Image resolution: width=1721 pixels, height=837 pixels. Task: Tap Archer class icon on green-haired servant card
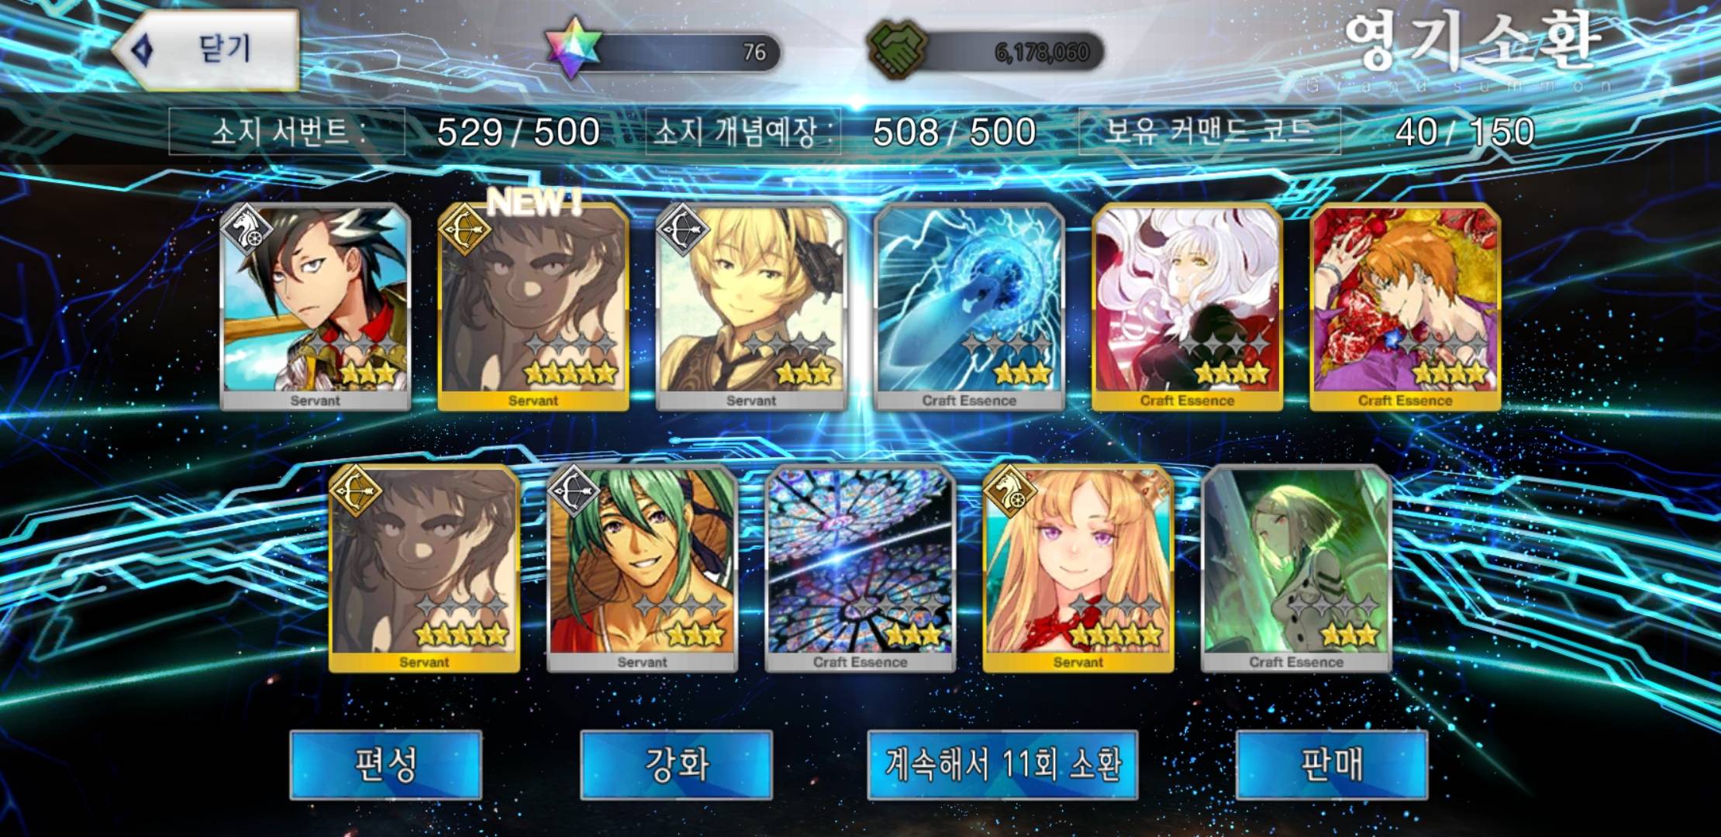[x=574, y=492]
